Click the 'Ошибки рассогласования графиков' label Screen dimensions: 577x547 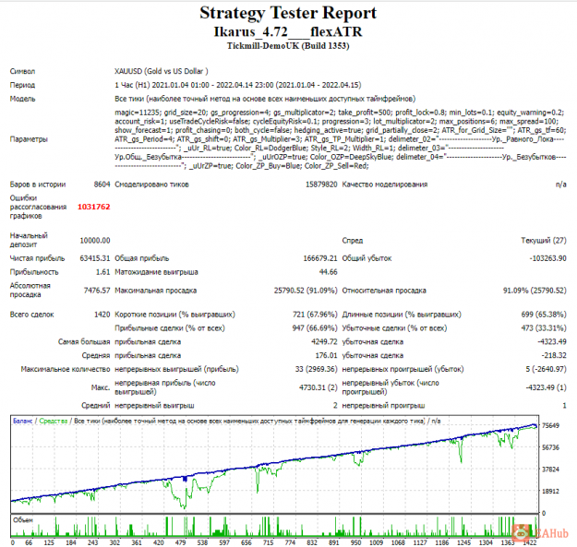click(x=38, y=207)
